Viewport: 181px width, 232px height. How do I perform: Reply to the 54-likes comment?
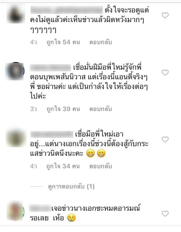coord(101,42)
